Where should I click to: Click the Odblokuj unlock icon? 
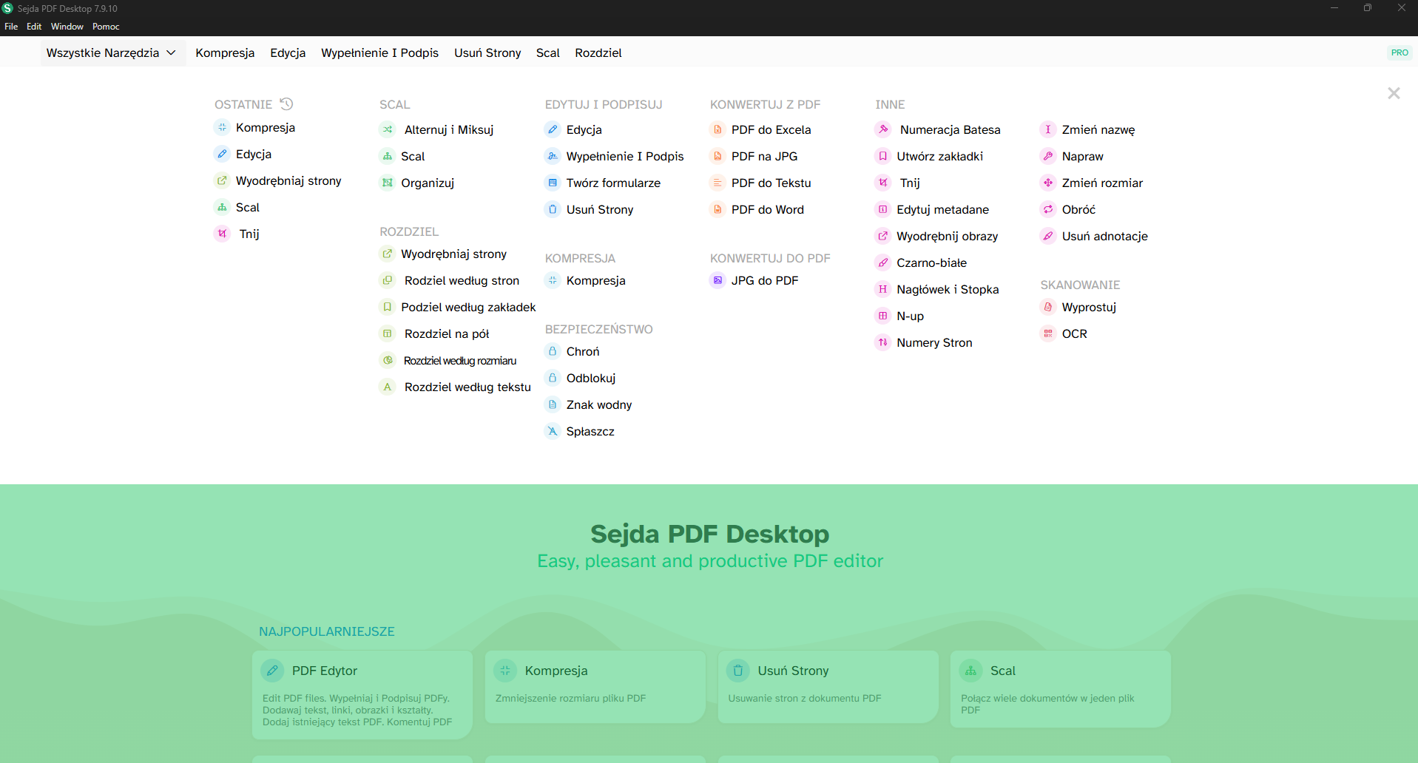(x=553, y=378)
